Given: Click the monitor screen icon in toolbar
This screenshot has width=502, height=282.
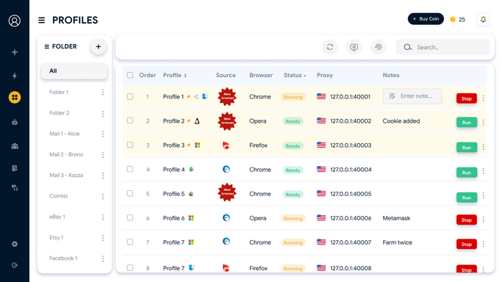Looking at the screenshot, I should pyautogui.click(x=354, y=47).
